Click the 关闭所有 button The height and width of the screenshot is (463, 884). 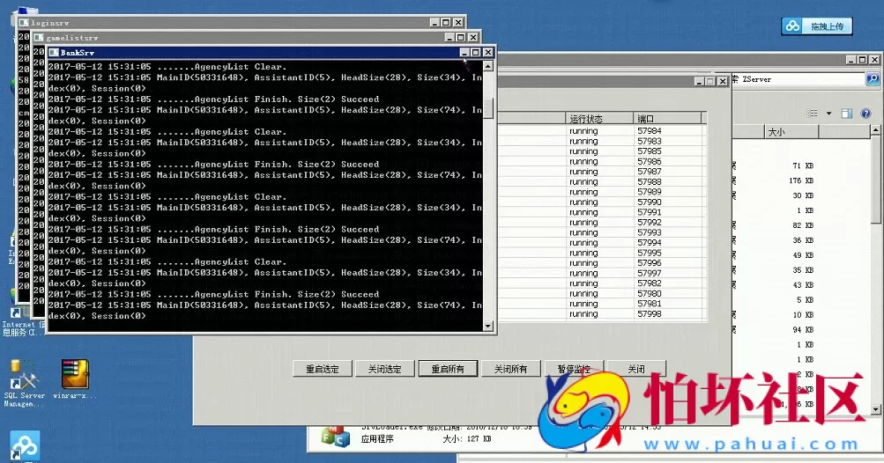[x=510, y=369]
